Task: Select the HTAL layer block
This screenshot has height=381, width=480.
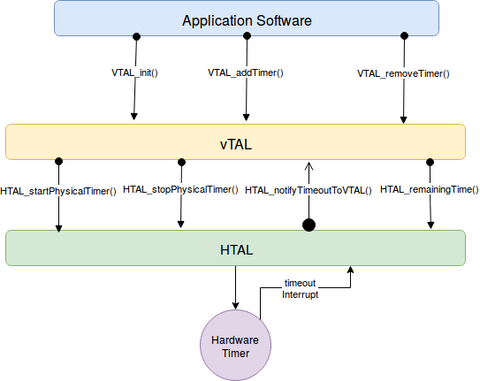Action: coord(235,248)
